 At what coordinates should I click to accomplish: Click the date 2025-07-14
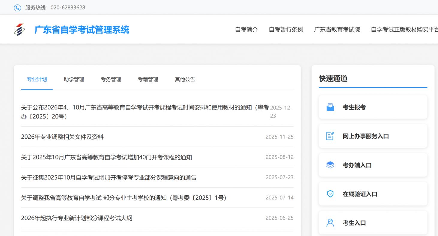point(279,198)
